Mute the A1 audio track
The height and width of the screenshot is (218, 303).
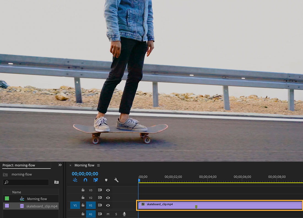click(x=108, y=214)
